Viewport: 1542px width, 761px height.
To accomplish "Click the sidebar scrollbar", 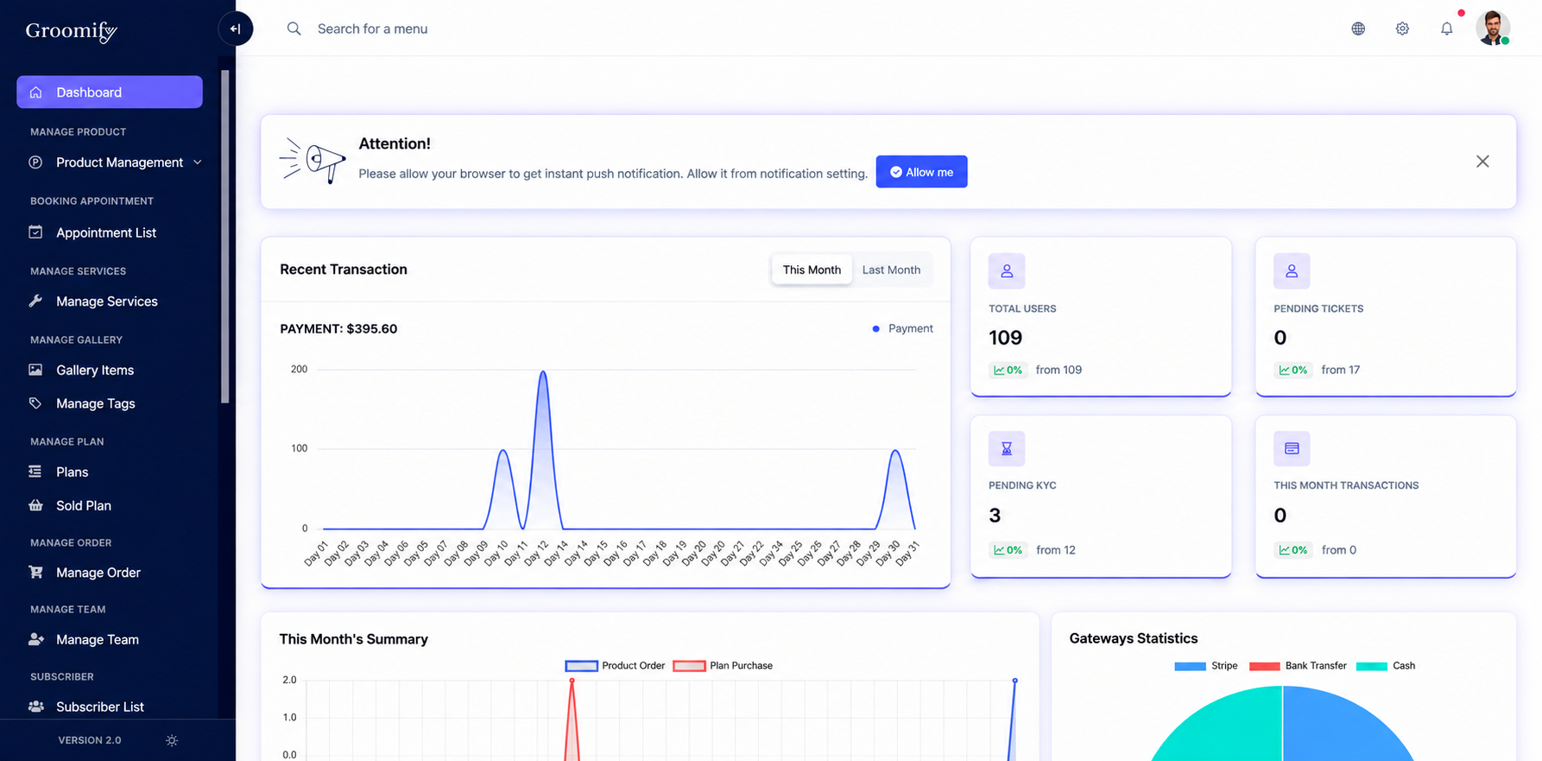I will [x=225, y=237].
